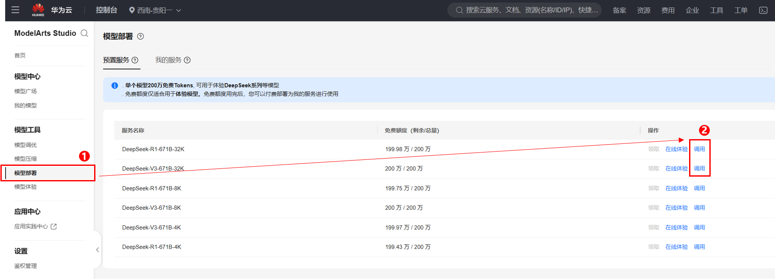
Task: Click the 服务名称 column header
Action: pyautogui.click(x=133, y=130)
